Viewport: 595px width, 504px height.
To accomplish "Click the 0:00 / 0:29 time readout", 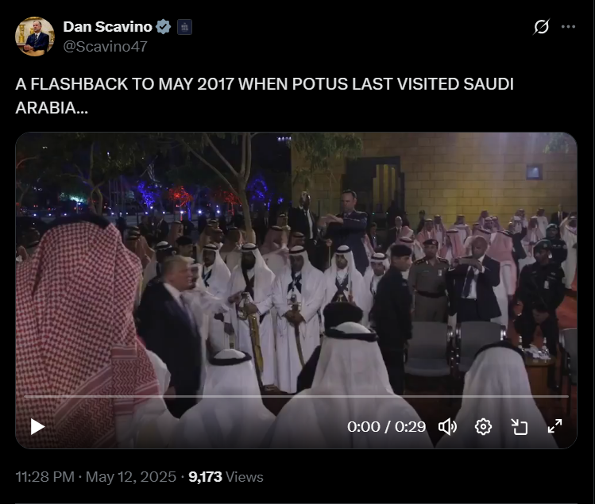I will click(x=386, y=427).
